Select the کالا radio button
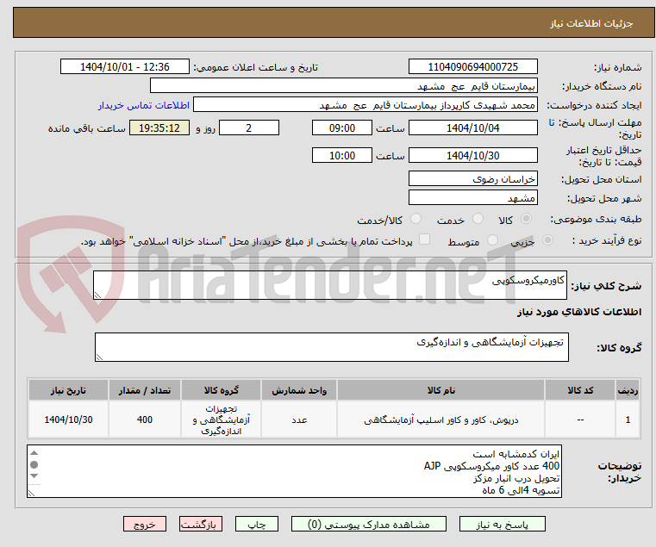This screenshot has height=547, width=656. click(x=527, y=219)
